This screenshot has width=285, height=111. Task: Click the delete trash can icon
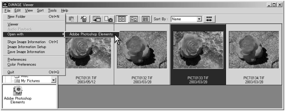(x=84, y=19)
